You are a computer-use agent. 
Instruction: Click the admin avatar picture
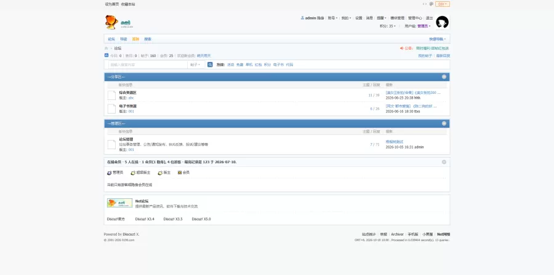click(443, 22)
